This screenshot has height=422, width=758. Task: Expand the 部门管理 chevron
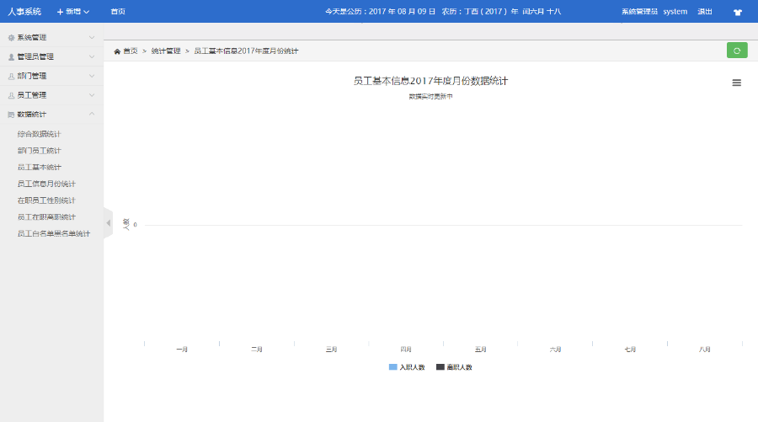(92, 76)
